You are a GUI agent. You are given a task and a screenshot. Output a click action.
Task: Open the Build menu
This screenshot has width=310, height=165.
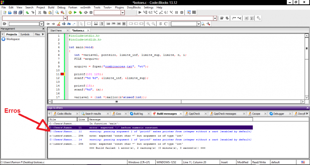51,7
